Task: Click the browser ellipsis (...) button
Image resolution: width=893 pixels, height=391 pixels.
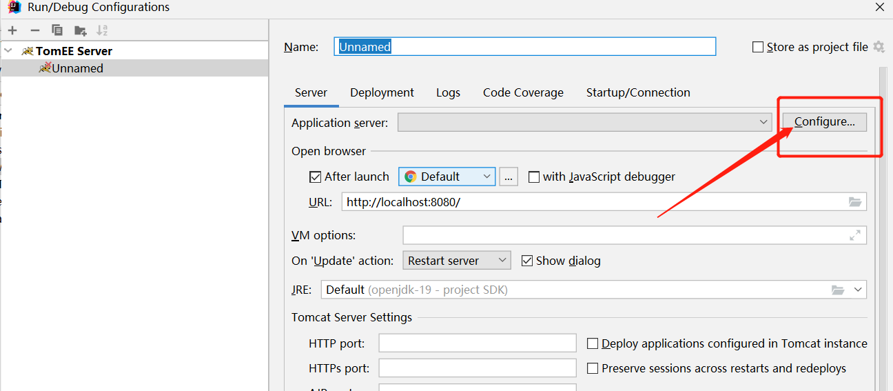Action: (509, 177)
